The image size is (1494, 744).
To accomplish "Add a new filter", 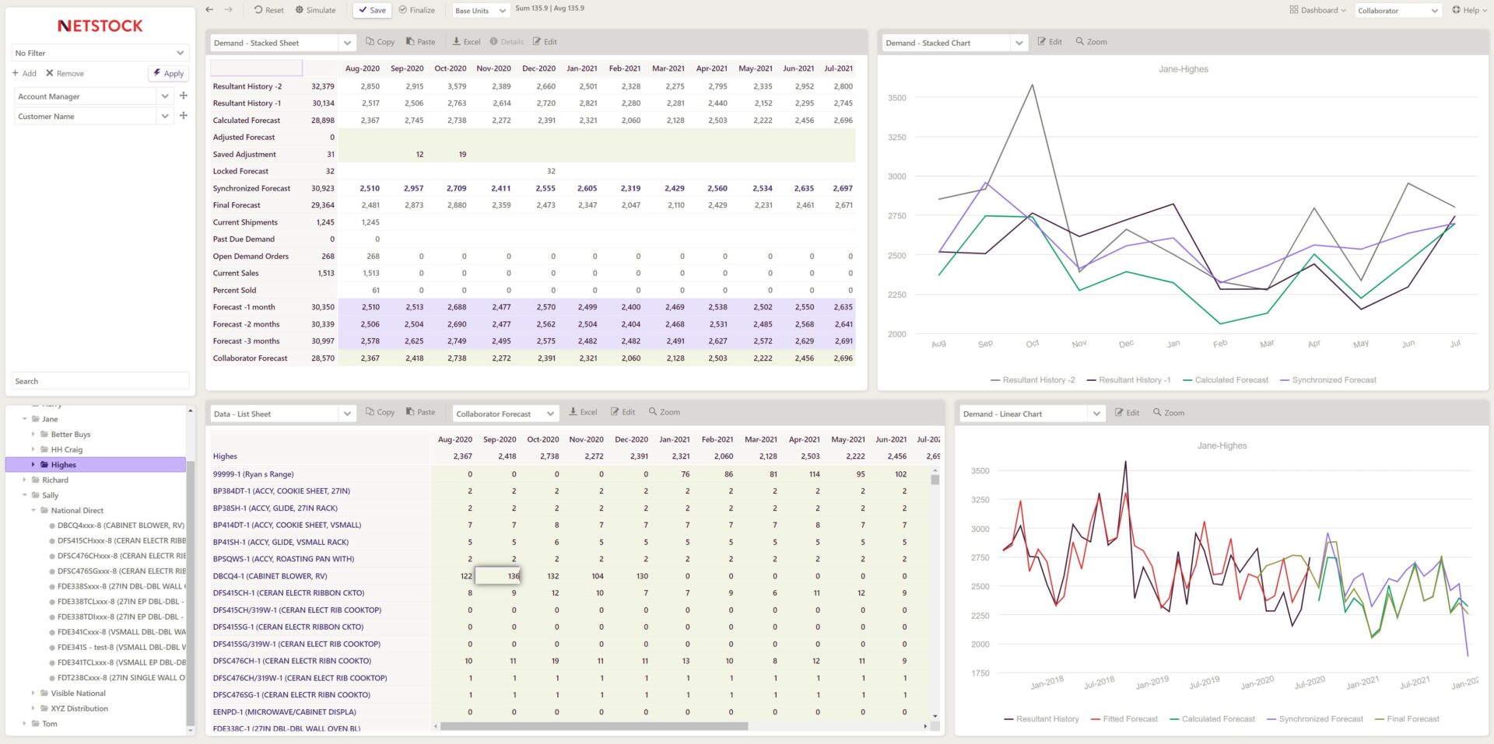I will click(24, 73).
